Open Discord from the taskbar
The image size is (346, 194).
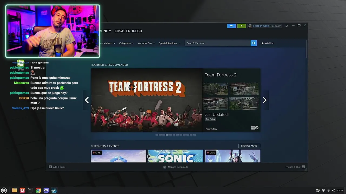(x=46, y=190)
